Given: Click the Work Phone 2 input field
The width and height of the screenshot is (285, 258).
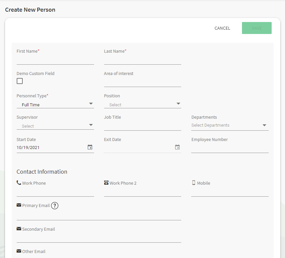Looking at the screenshot, I should pos(142,192).
